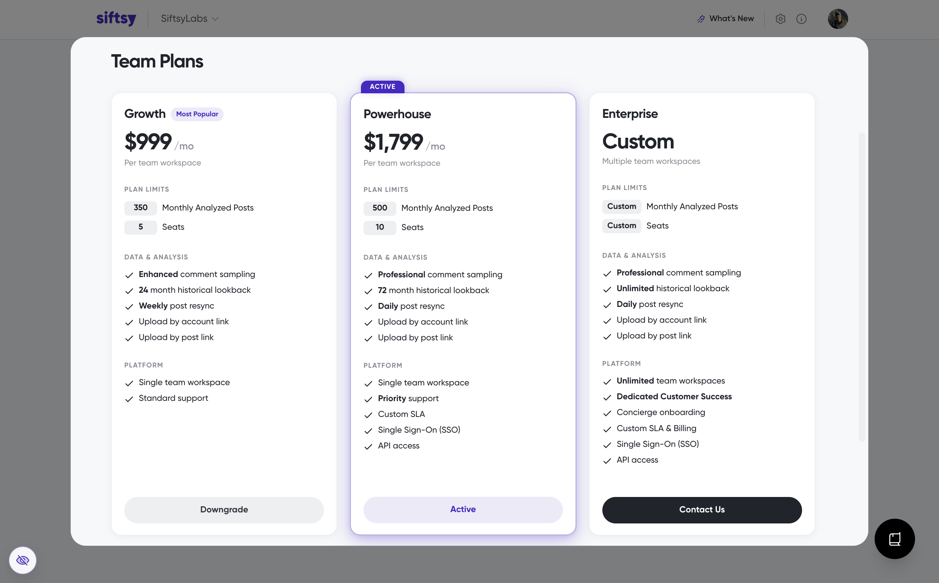This screenshot has width=939, height=583.
Task: Click the Enterprise plan title
Action: (630, 114)
